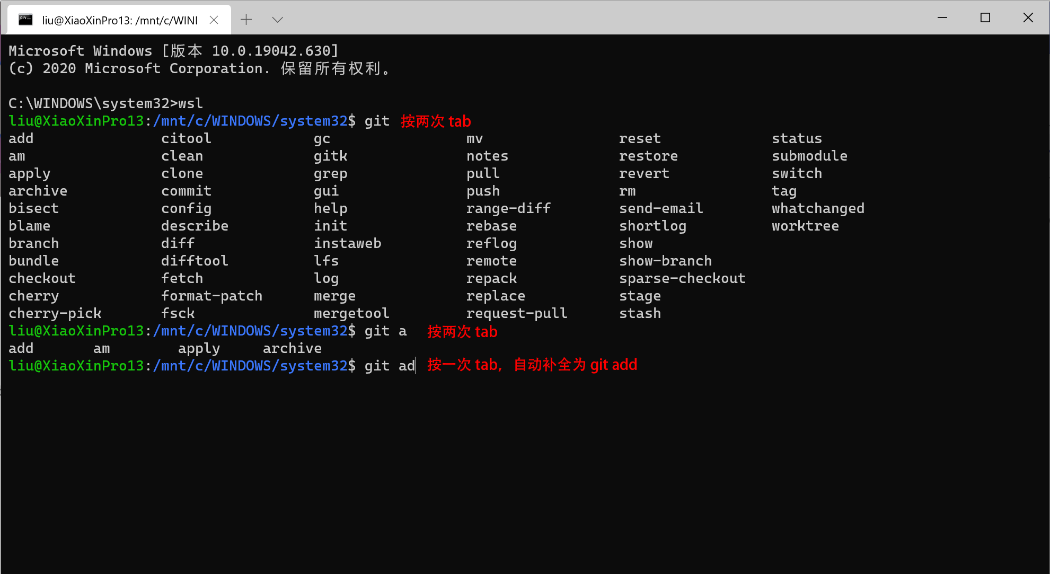The image size is (1050, 574).
Task: Click the 'revert' command text
Action: tap(645, 173)
